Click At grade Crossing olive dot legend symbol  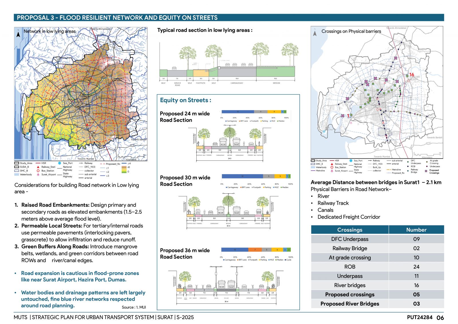click(x=427, y=162)
